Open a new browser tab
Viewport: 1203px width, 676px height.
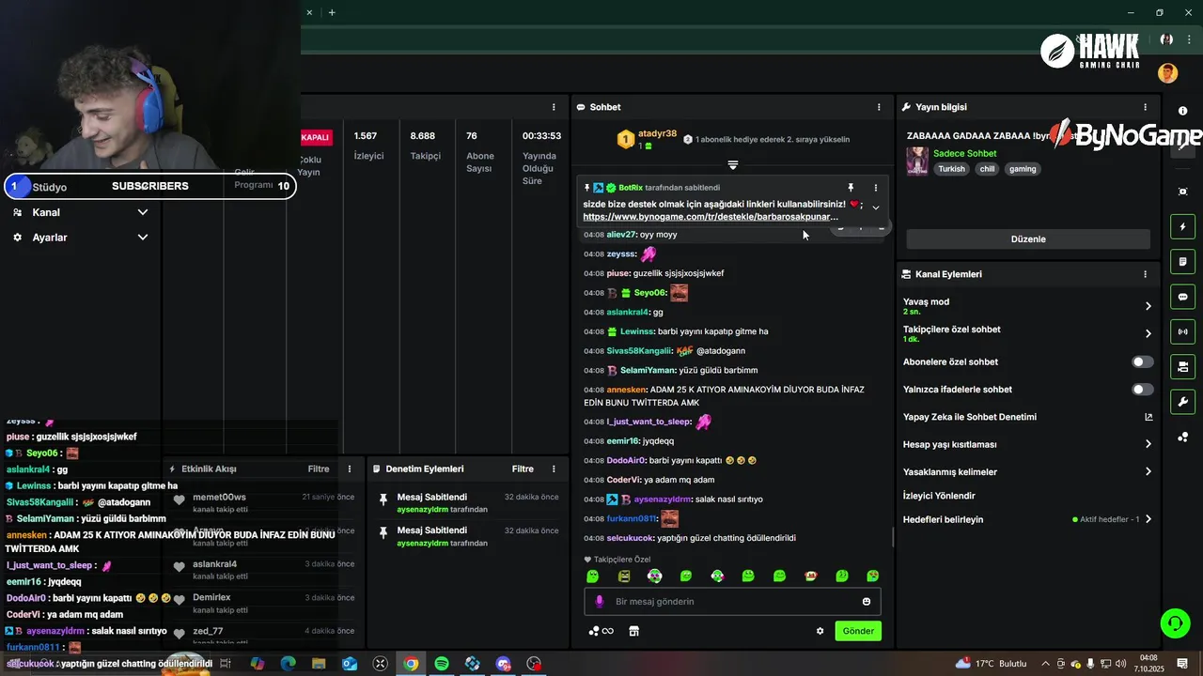pos(332,12)
